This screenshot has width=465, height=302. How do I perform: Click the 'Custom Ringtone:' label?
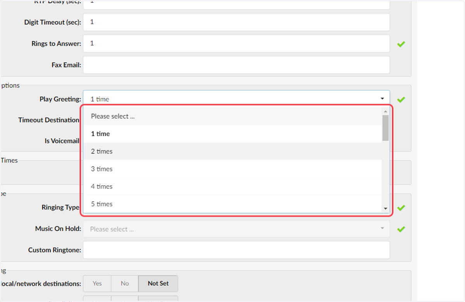[x=55, y=250]
